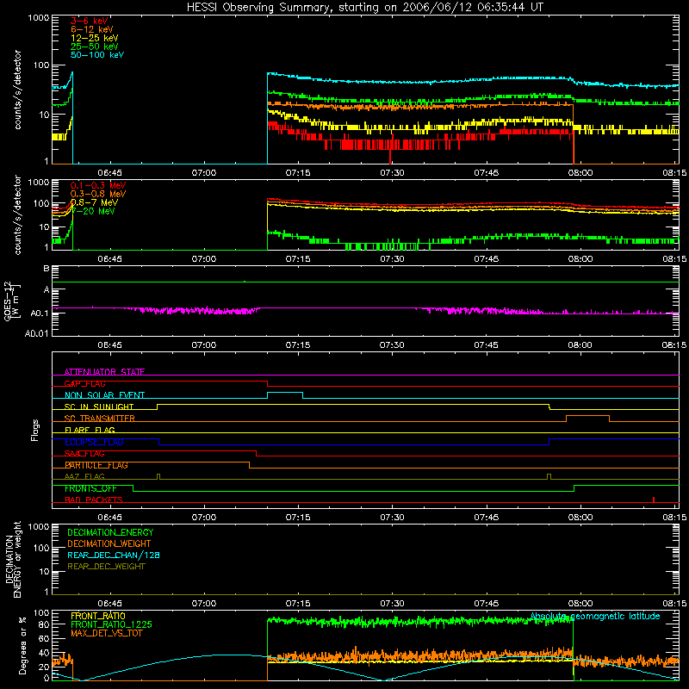Click the DECIMATION ENERGY or weight axis label
689x689 pixels.
pyautogui.click(x=13, y=559)
